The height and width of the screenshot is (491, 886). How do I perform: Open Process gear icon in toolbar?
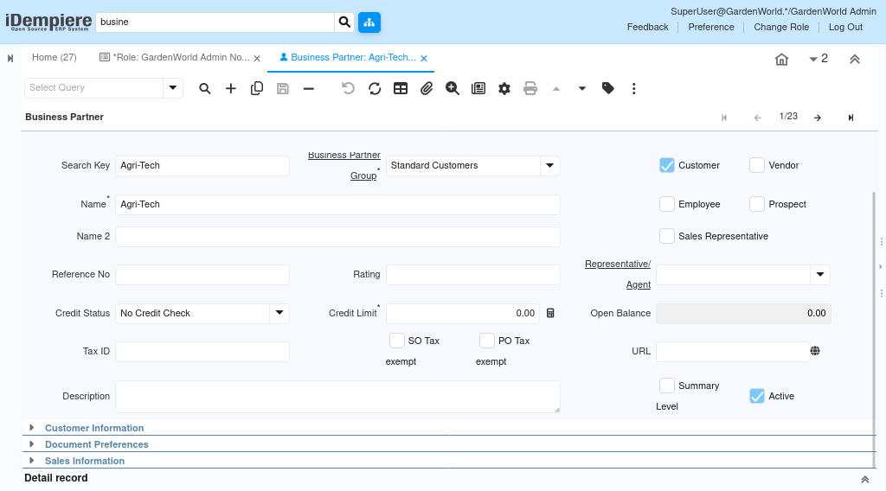pyautogui.click(x=504, y=89)
